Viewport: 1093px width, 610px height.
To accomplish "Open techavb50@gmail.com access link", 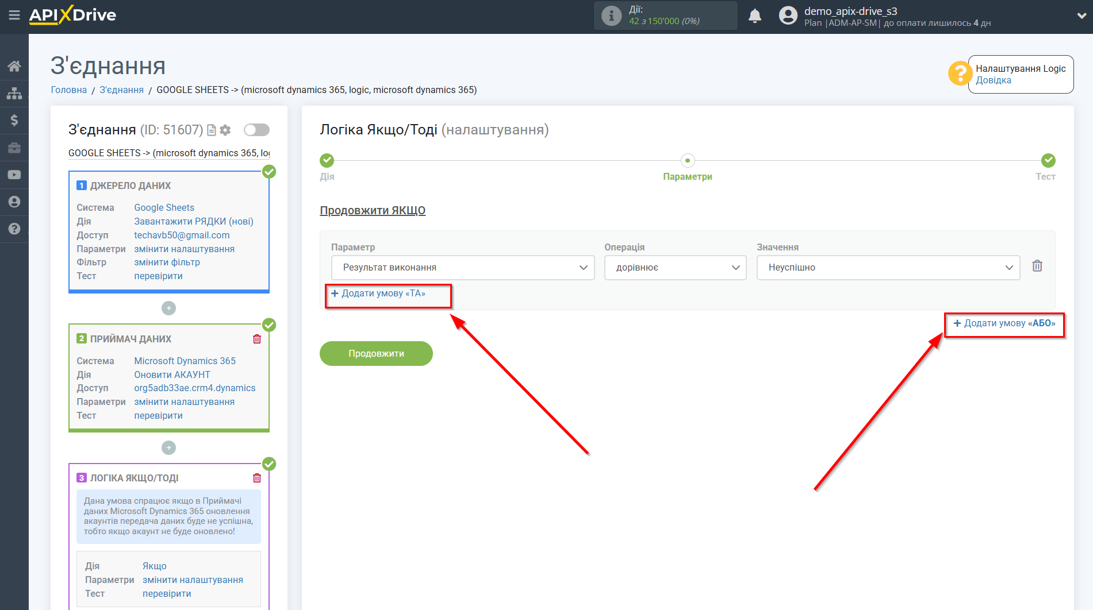I will 182,235.
